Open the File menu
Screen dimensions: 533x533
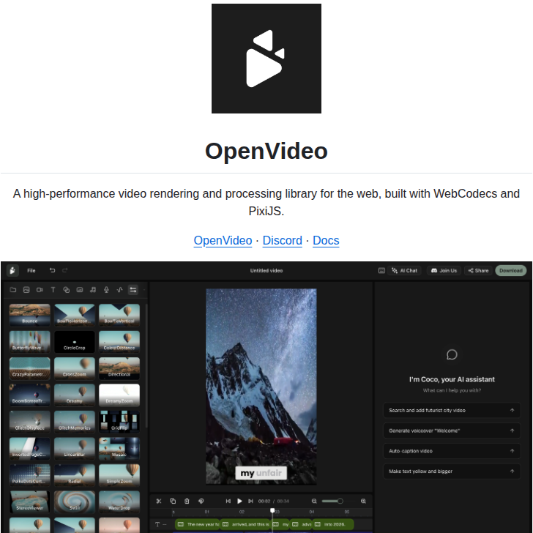coord(31,271)
